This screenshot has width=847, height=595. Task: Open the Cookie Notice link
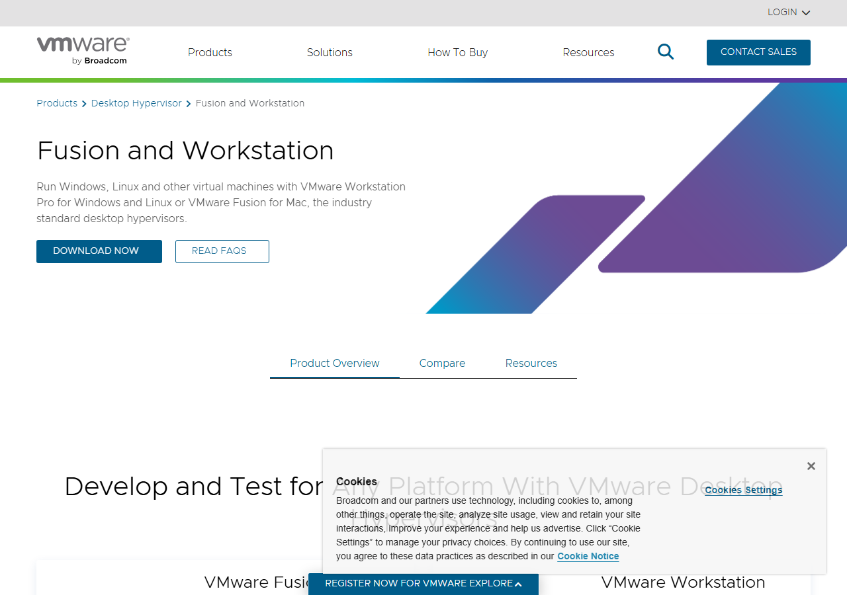(588, 556)
